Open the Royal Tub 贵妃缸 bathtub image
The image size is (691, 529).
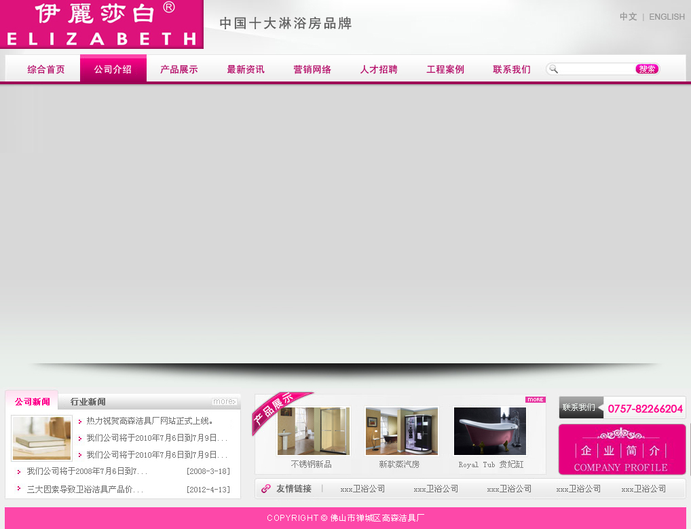coord(490,432)
